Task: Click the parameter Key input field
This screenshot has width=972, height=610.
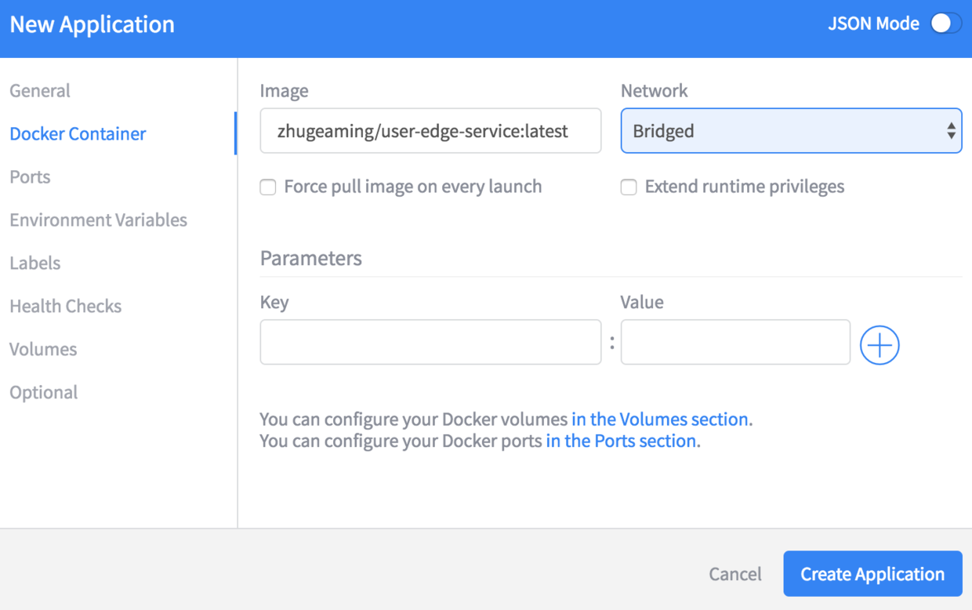Action: (430, 342)
